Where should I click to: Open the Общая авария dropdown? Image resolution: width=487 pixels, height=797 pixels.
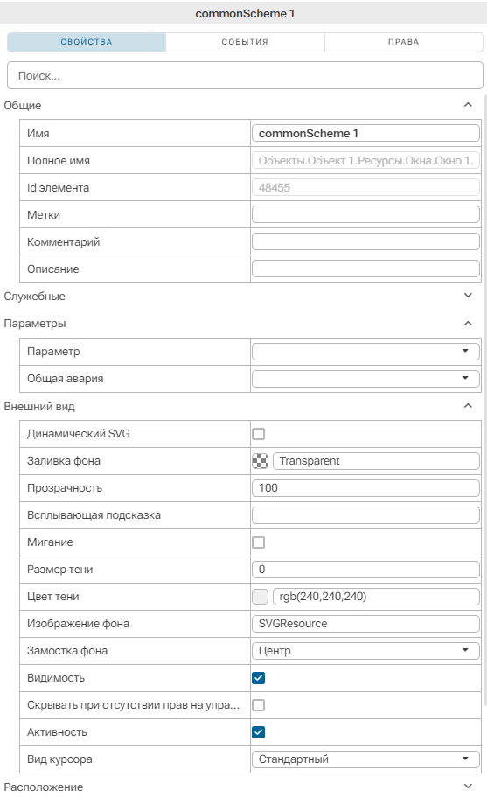pos(365,378)
